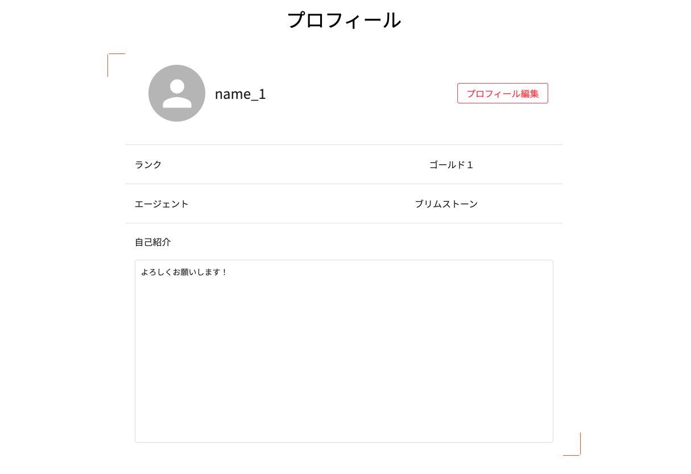The width and height of the screenshot is (691, 474).
Task: Select the ゴールド１ rank value
Action: [451, 164]
